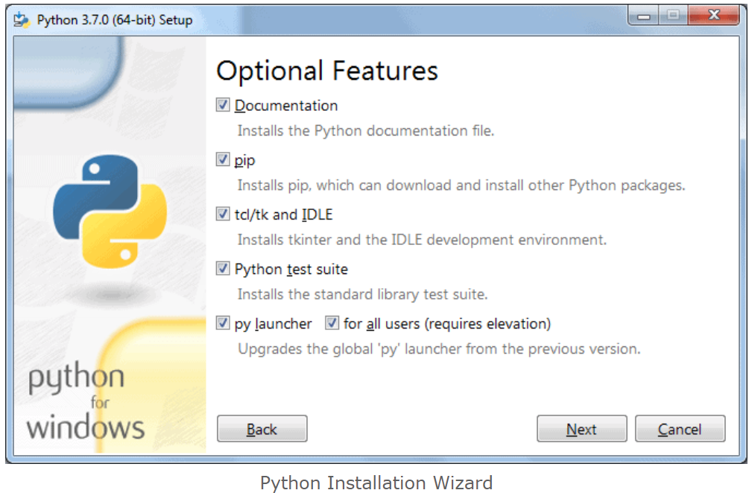Go to the previous page with Back
This screenshot has width=749, height=493.
click(262, 428)
